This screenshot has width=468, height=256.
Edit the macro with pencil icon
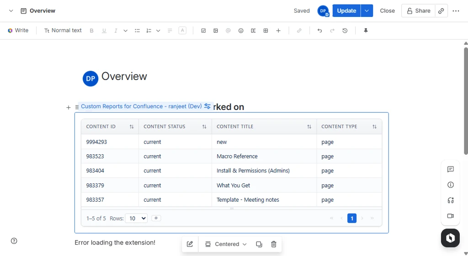pos(190,244)
